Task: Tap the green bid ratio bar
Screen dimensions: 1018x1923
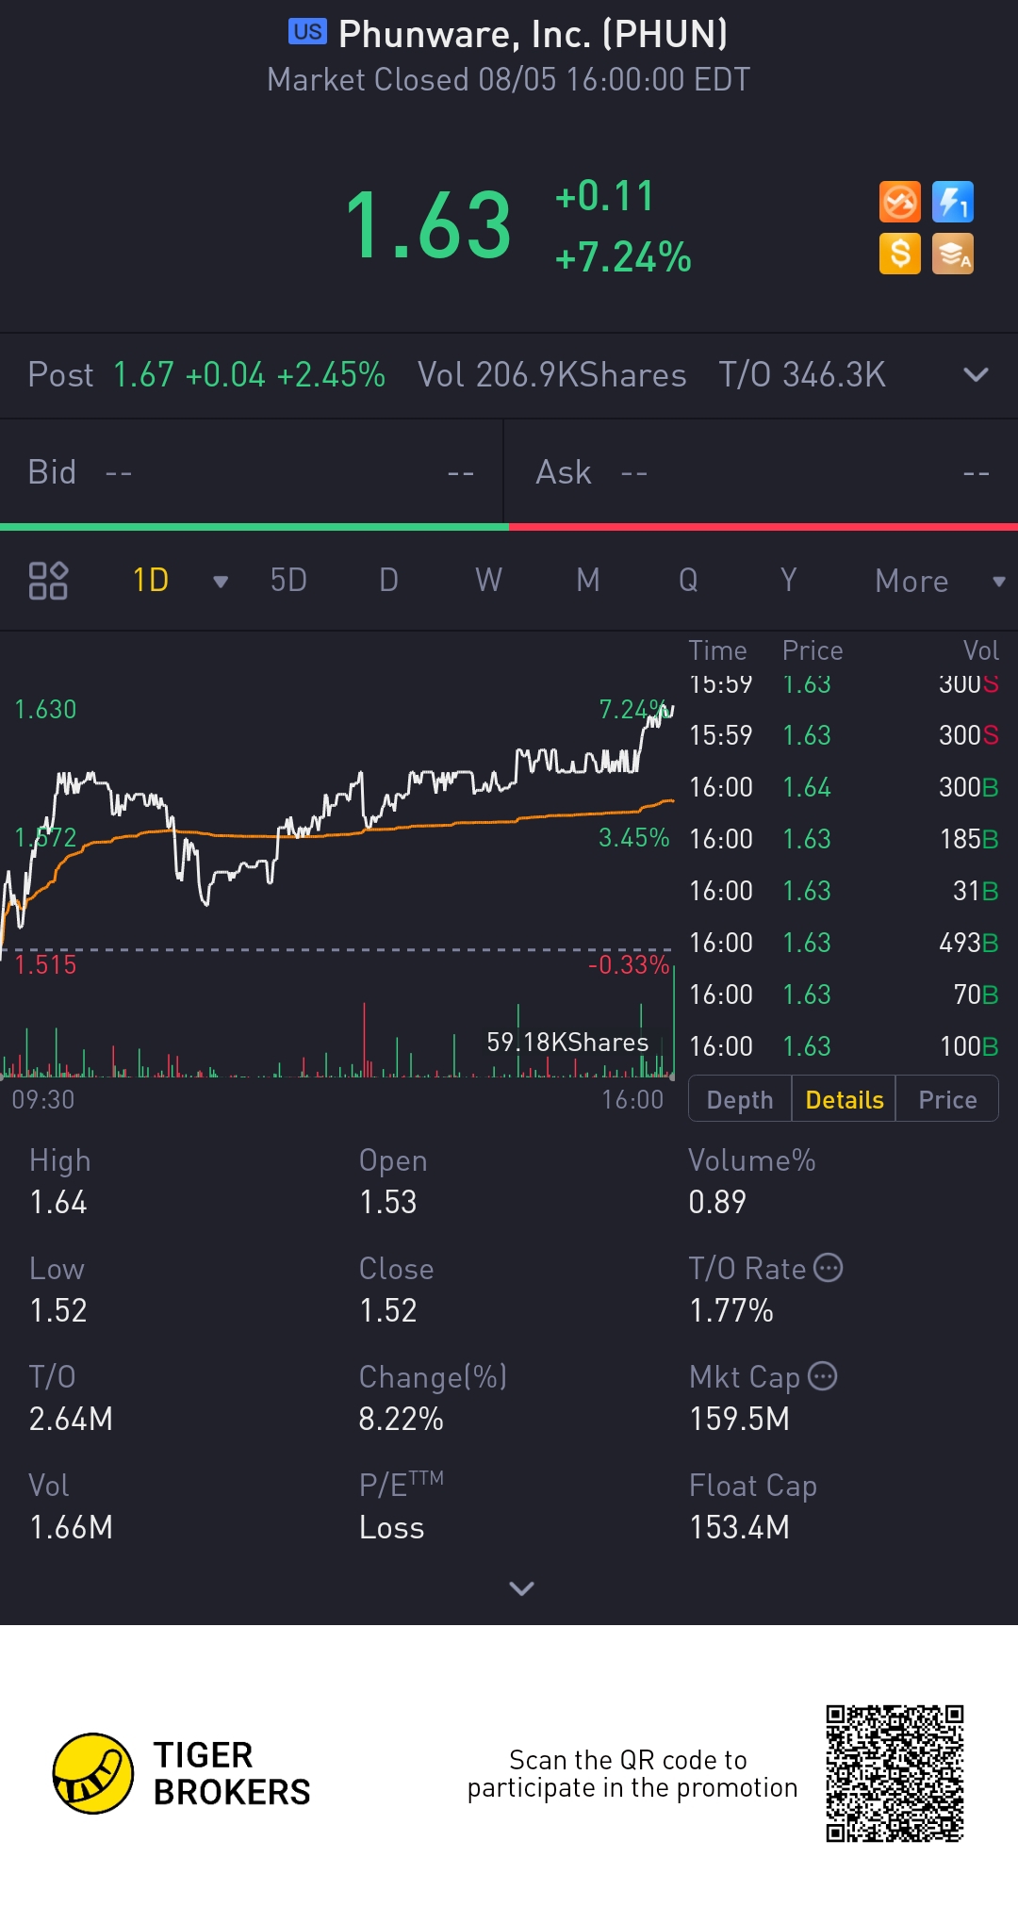Action: click(254, 527)
